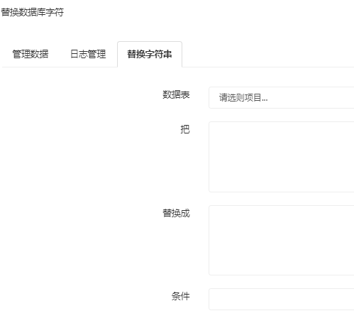Click the 替换数据库字符 page heading
The width and height of the screenshot is (354, 323).
coord(33,12)
